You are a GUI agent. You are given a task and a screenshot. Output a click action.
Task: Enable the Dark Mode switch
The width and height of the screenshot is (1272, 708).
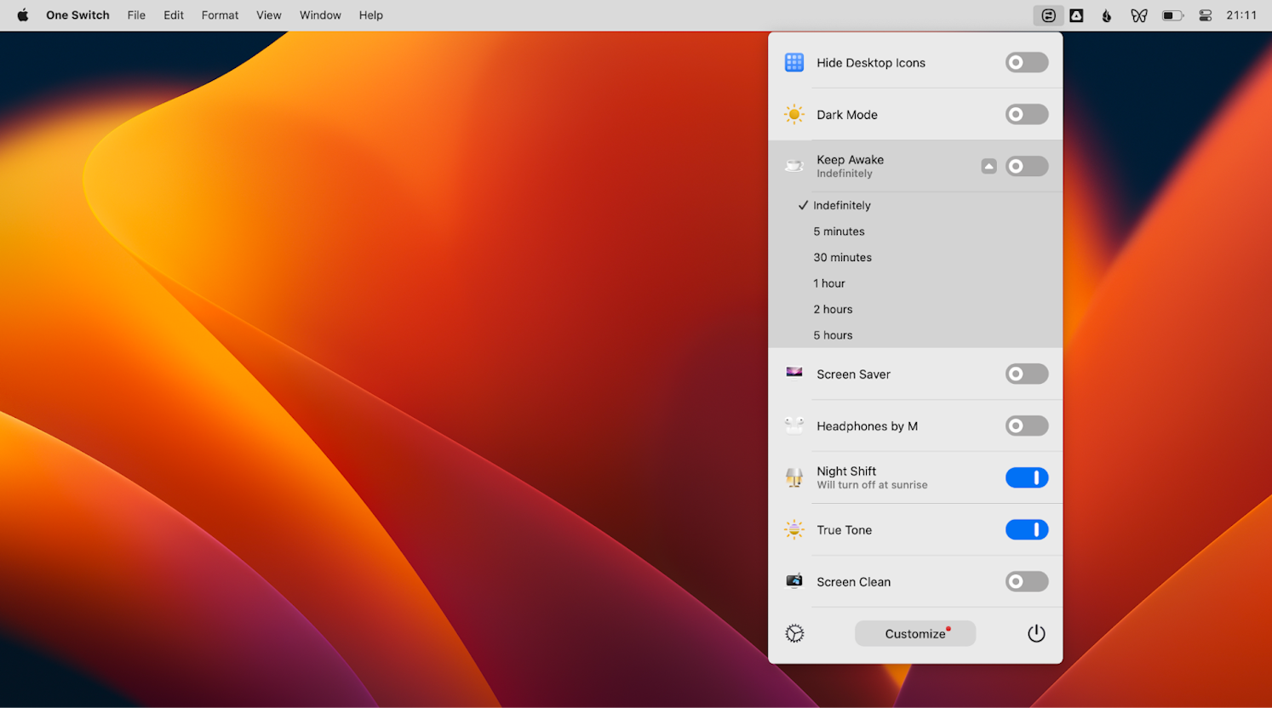[x=1026, y=114]
